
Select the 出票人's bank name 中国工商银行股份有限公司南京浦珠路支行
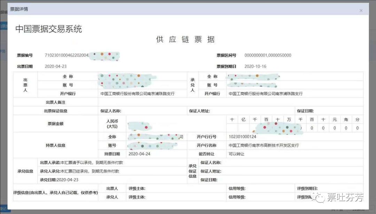(x=138, y=94)
